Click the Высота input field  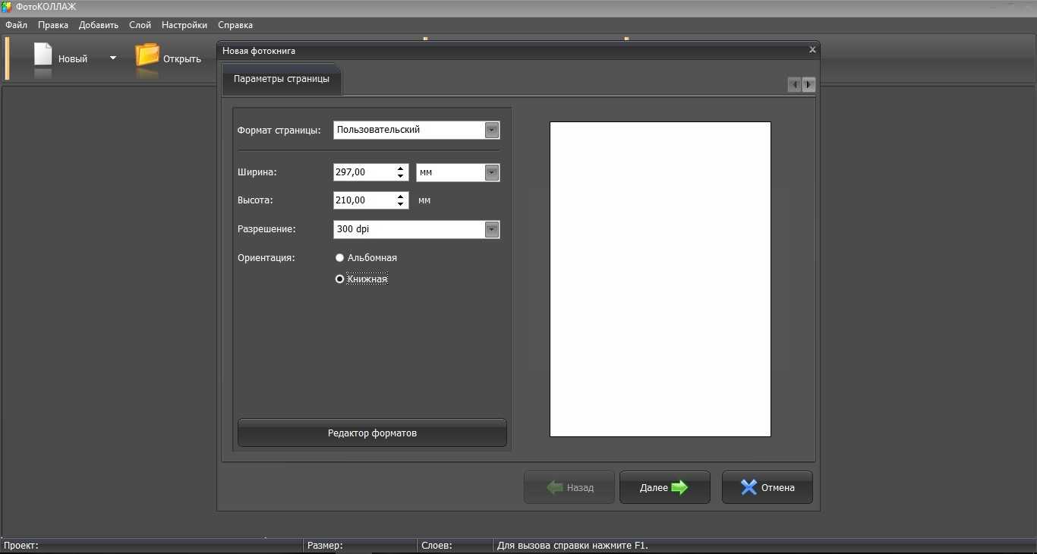tap(363, 200)
